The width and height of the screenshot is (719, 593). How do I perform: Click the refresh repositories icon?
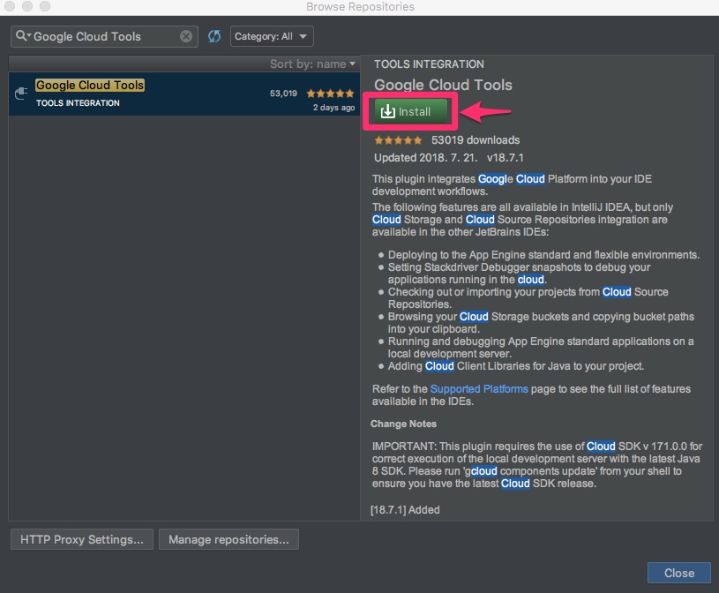[214, 36]
